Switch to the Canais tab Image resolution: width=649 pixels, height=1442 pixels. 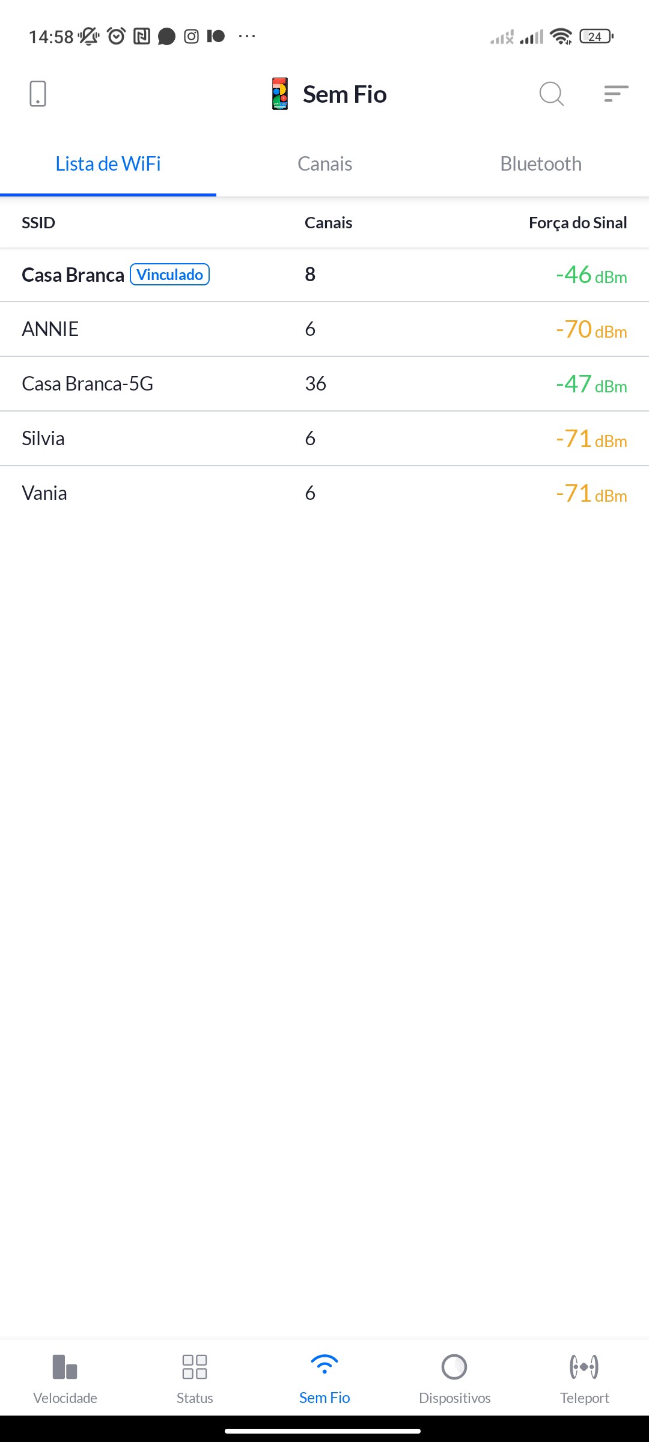pyautogui.click(x=324, y=164)
